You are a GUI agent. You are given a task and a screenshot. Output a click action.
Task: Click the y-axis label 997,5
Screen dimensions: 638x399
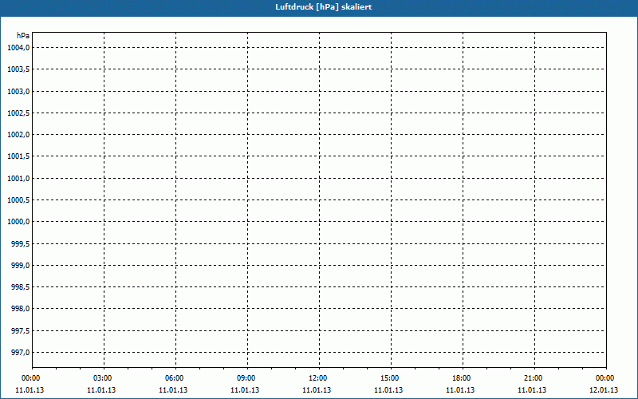21,330
